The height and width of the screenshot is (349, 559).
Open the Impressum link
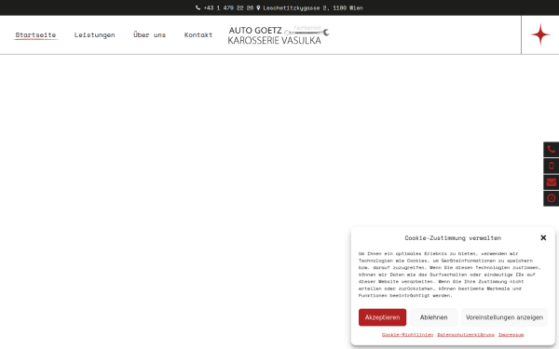tap(511, 335)
